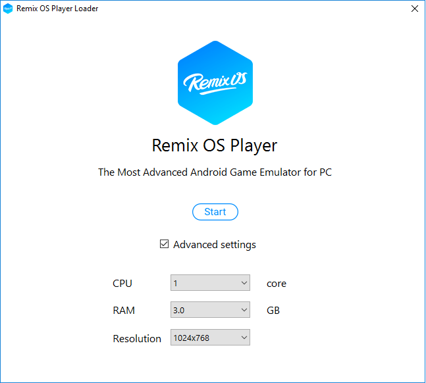Uncheck the Advanced settings checkbox
The width and height of the screenshot is (426, 383).
[164, 244]
